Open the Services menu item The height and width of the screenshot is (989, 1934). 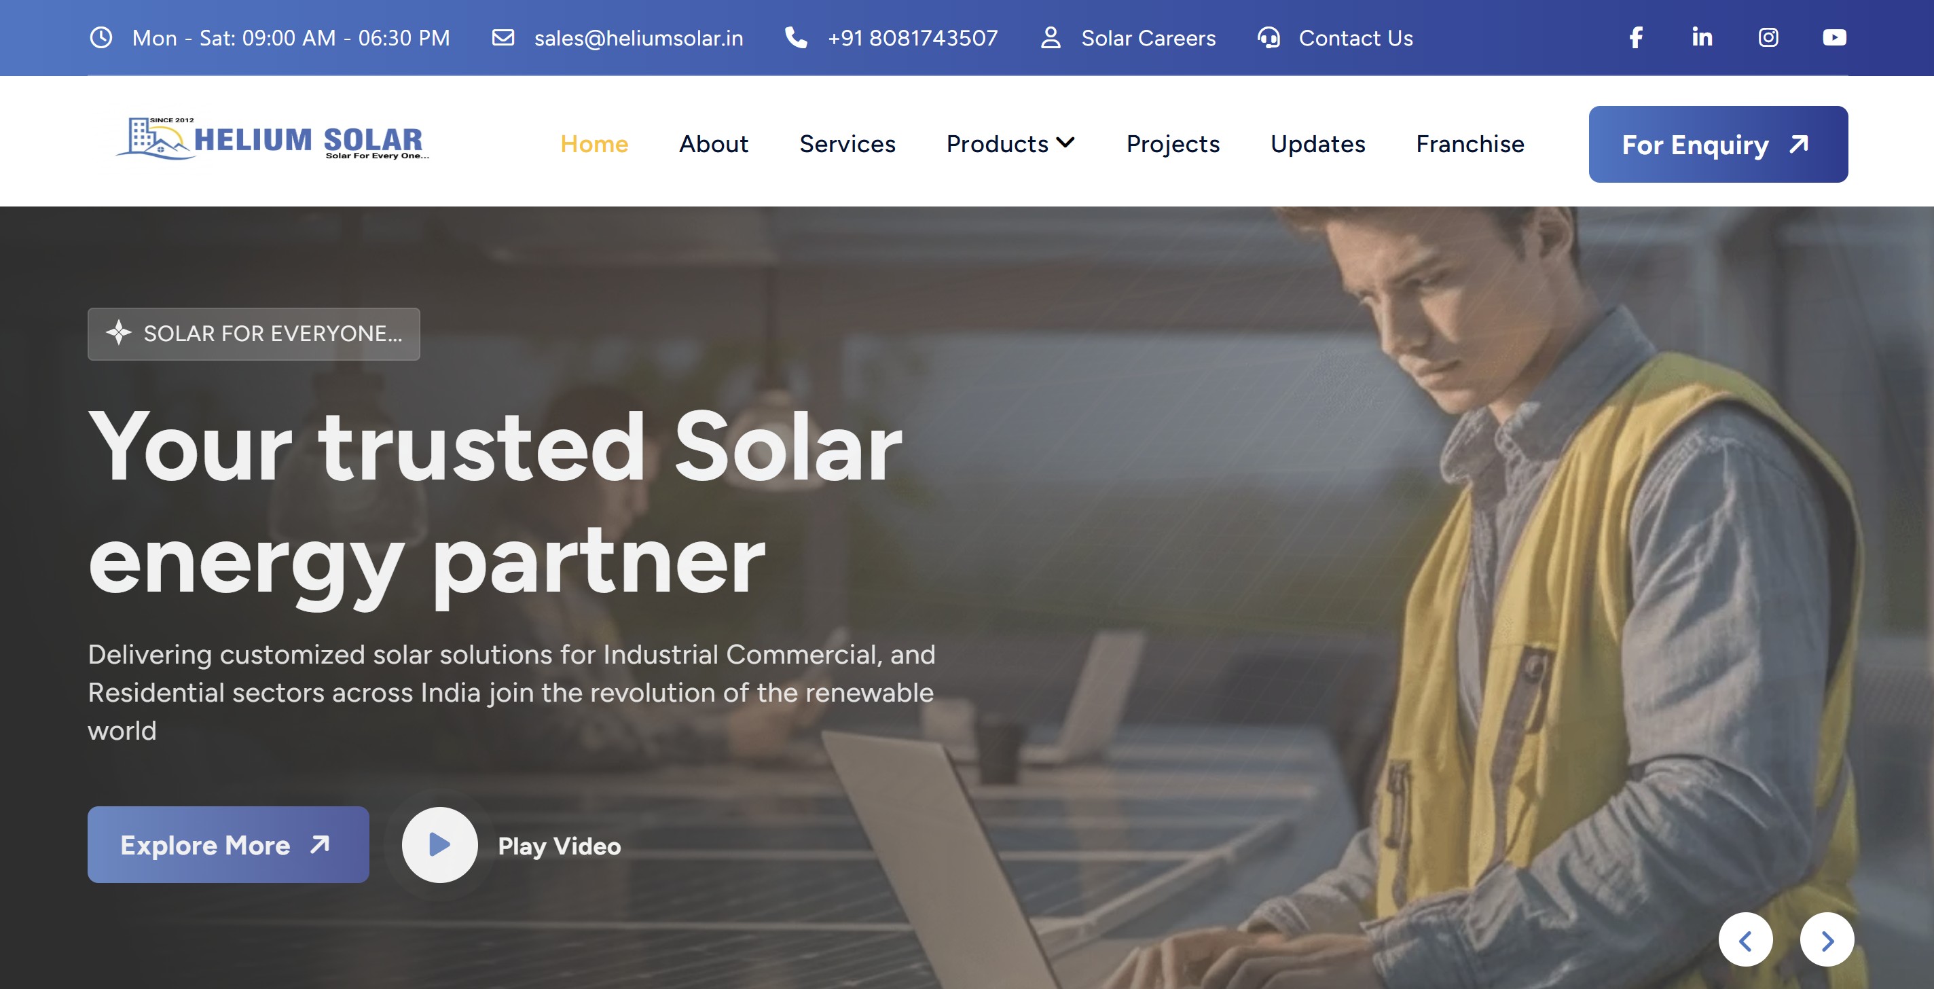847,144
